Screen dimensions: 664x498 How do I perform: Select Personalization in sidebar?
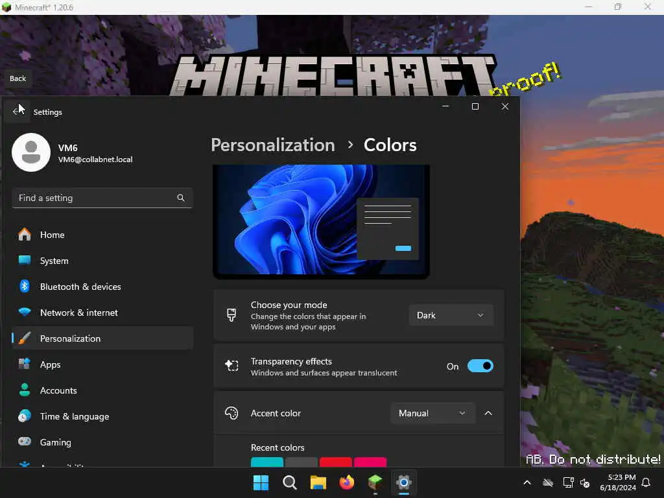coord(102,338)
